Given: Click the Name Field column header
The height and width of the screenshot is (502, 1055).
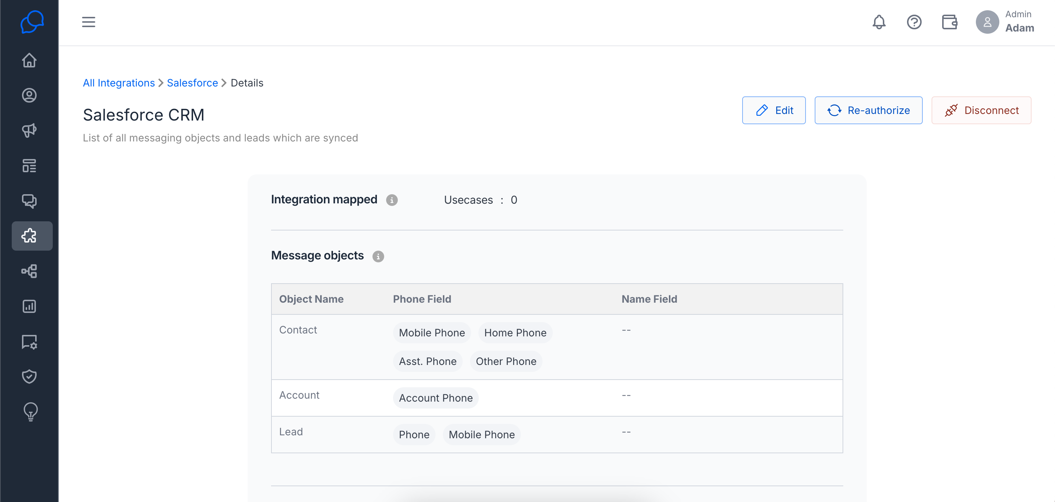Looking at the screenshot, I should coord(649,299).
